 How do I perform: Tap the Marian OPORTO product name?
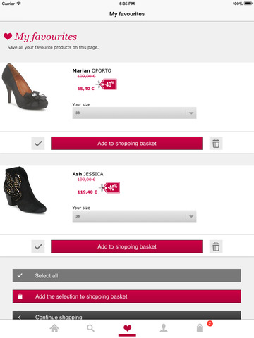pyautogui.click(x=92, y=70)
